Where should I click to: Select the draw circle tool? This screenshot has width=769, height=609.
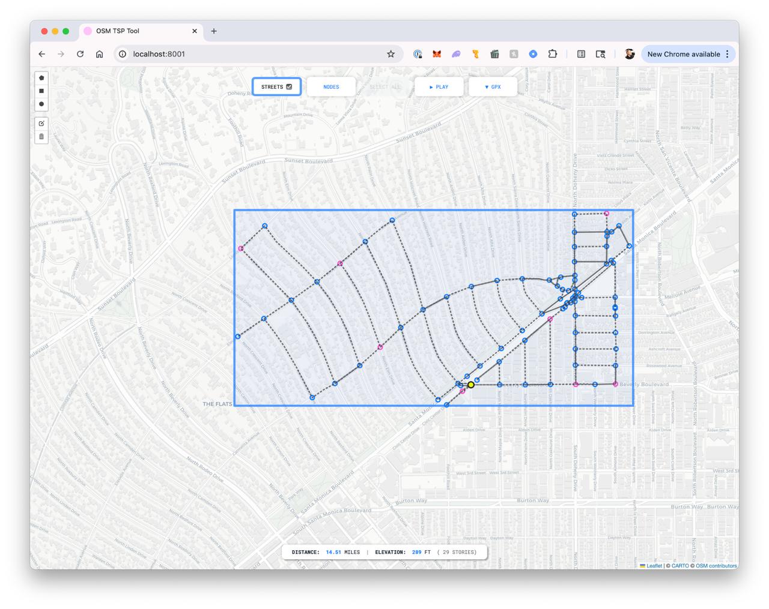[x=41, y=104]
